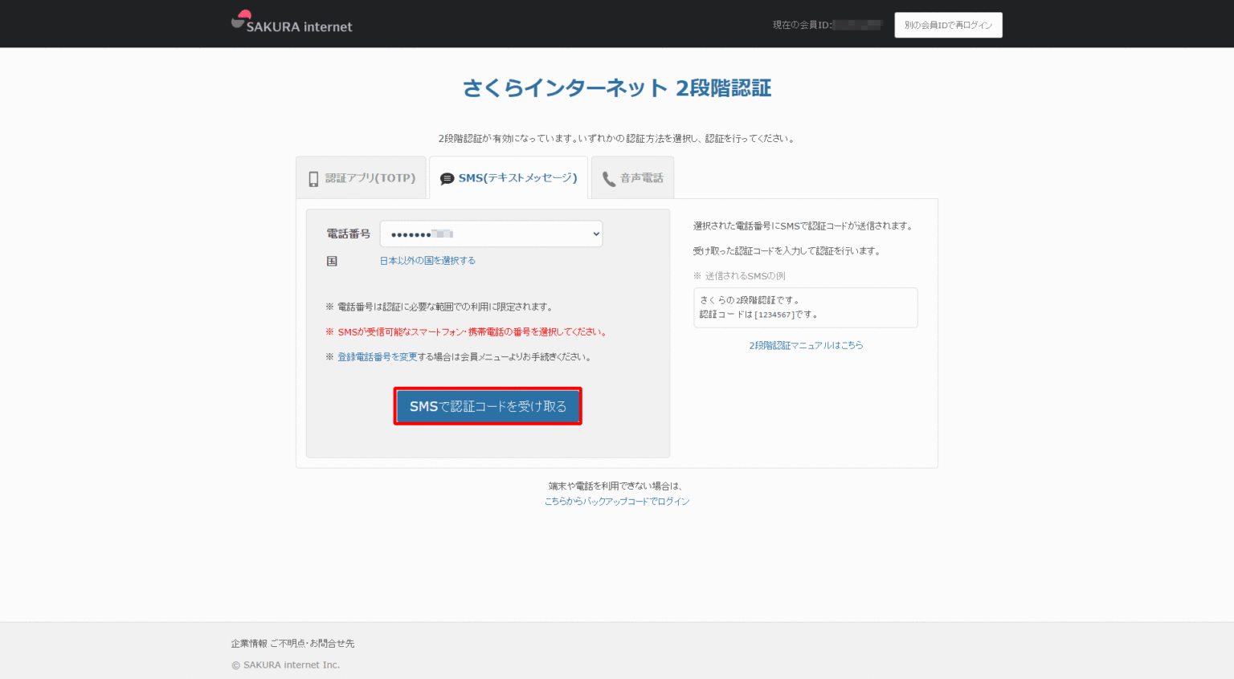
Task: Click the smartphone icon on 認証アプリ(TOTP) tab
Action: click(x=313, y=177)
